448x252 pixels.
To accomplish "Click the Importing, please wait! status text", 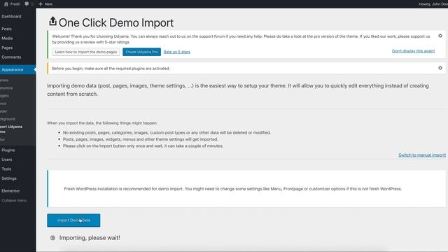I will pos(90,238).
